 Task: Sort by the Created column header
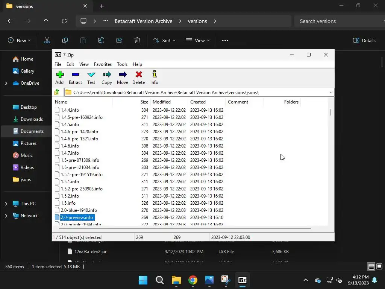207,102
